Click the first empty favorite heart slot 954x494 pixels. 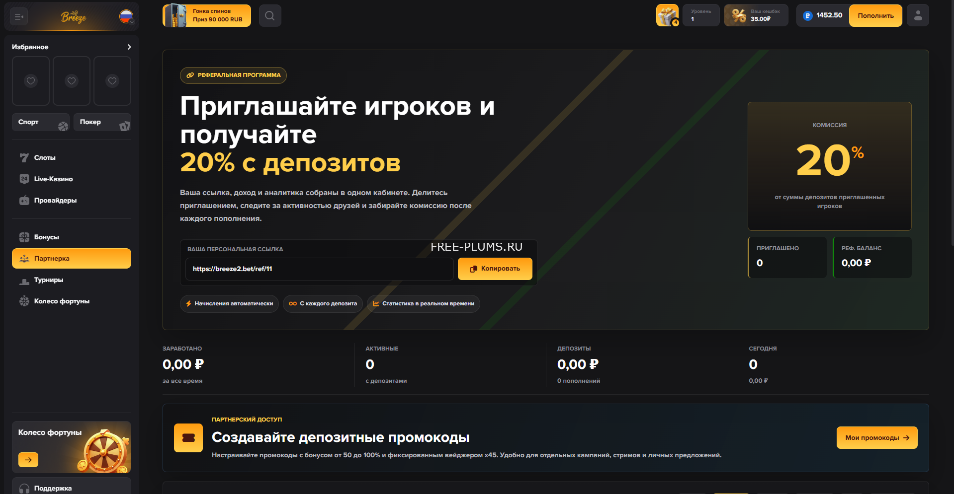coord(31,80)
